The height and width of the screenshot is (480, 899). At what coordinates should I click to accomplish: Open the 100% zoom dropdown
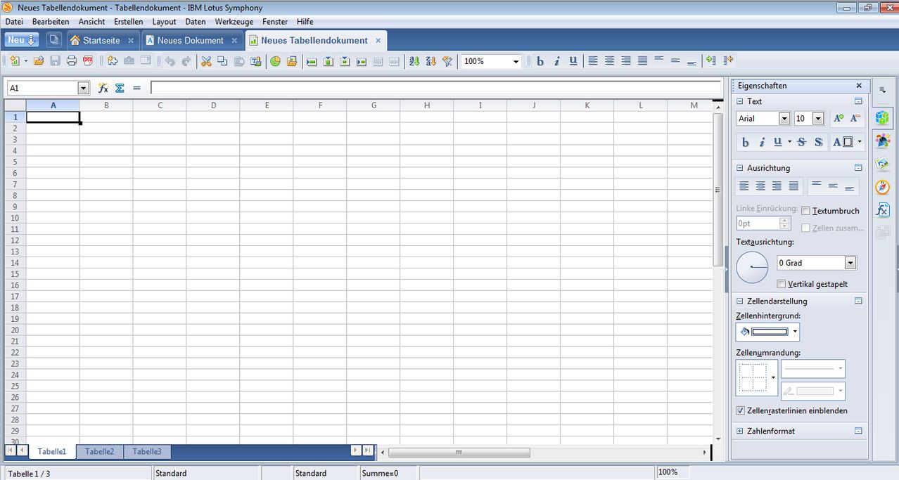[516, 62]
